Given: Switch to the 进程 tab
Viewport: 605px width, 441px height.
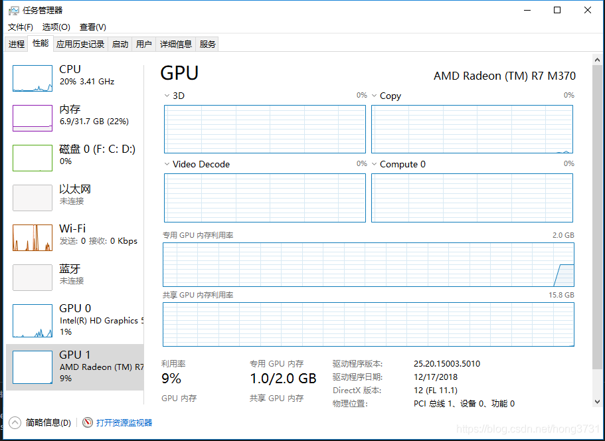Looking at the screenshot, I should 16,44.
